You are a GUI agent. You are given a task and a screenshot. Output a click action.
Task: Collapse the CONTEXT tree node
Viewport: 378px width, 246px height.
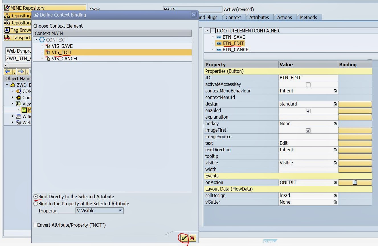click(x=37, y=40)
